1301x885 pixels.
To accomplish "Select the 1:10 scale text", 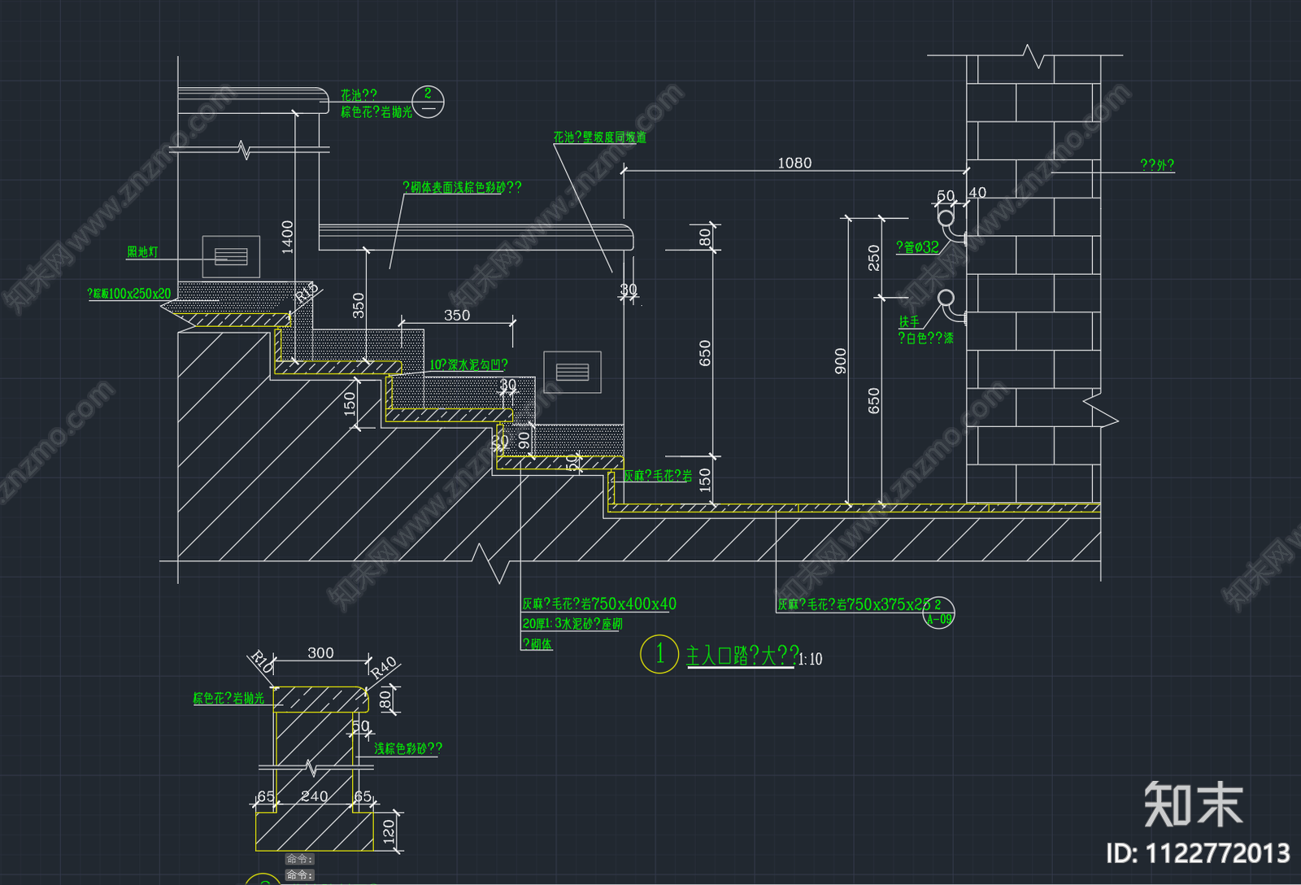I will 811,660.
